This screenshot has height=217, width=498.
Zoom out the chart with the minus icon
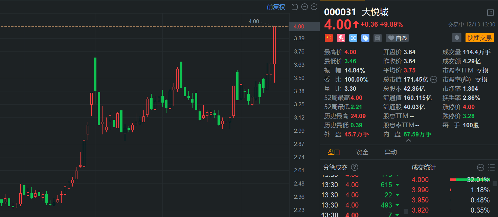(304, 7)
